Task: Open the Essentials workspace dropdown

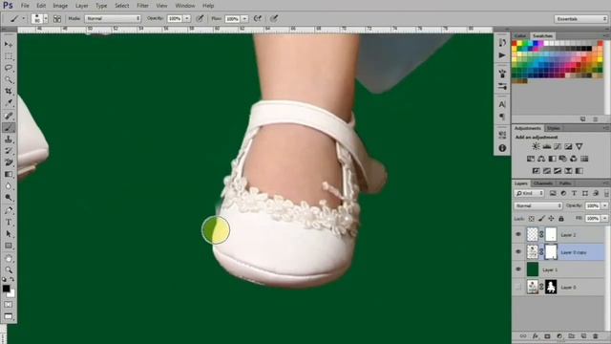Action: [x=580, y=19]
